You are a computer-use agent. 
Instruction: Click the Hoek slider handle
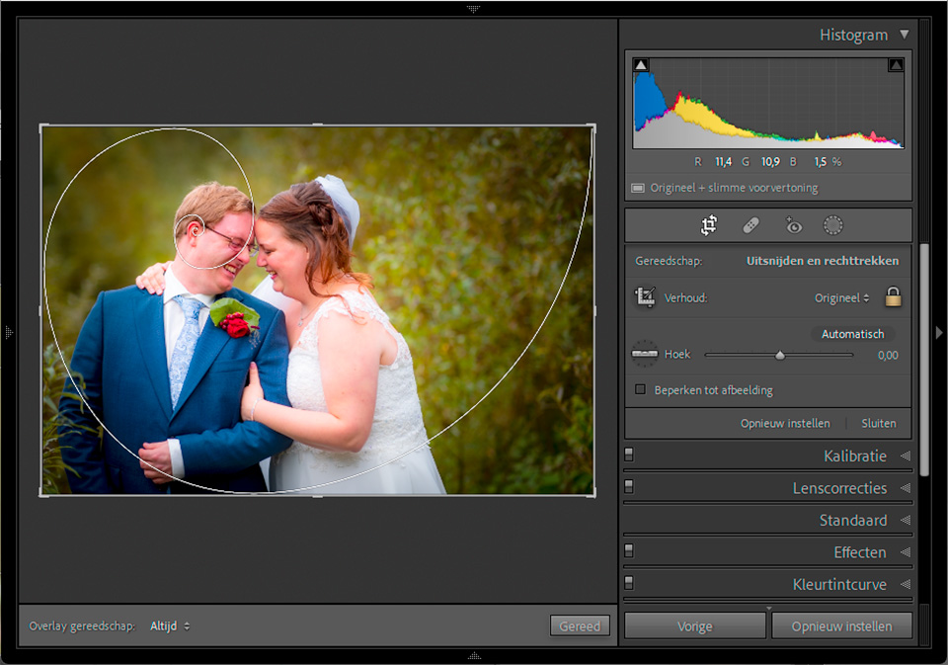point(780,355)
